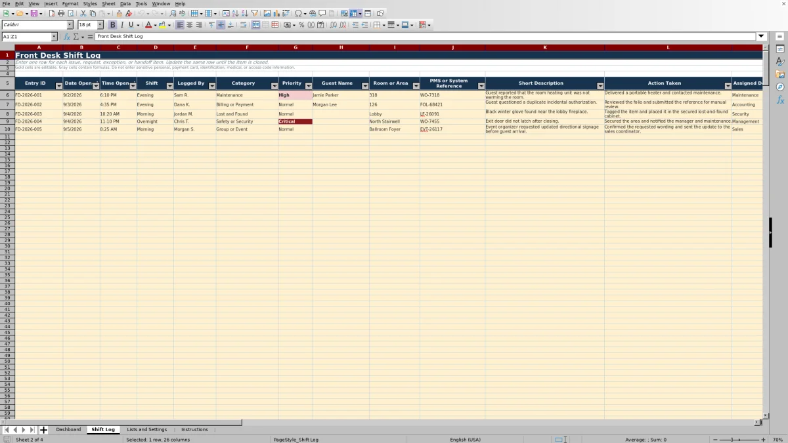The height and width of the screenshot is (443, 788).
Task: Click Merge and Center Cells icon
Action: pyautogui.click(x=255, y=25)
